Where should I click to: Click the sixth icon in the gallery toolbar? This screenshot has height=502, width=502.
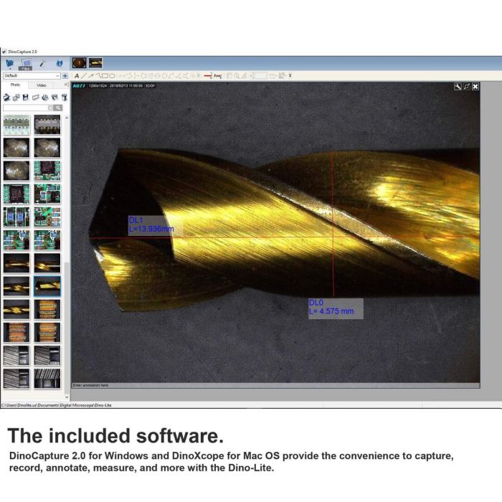[55, 98]
